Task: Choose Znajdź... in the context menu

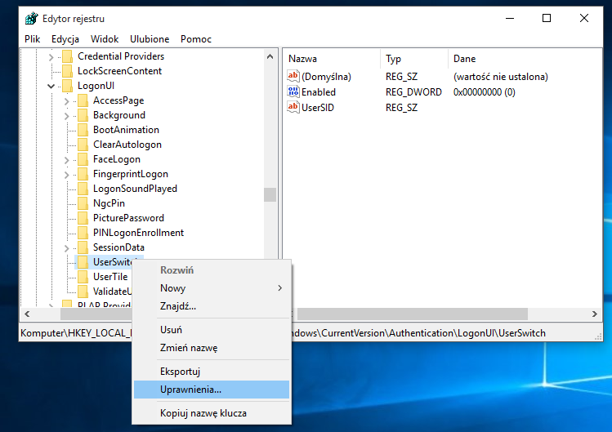Action: click(x=211, y=306)
